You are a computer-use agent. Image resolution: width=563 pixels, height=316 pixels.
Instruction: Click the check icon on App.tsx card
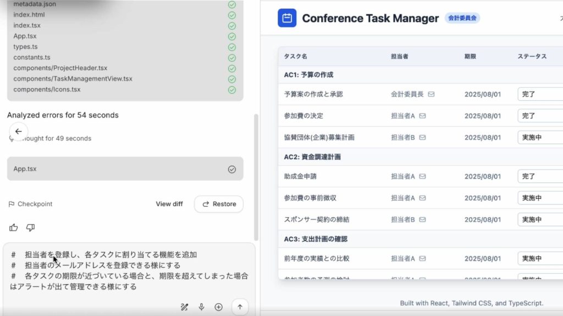pyautogui.click(x=231, y=169)
